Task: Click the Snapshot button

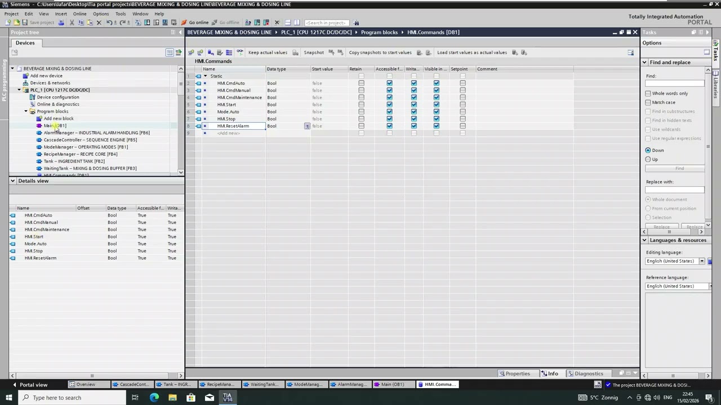Action: click(314, 52)
